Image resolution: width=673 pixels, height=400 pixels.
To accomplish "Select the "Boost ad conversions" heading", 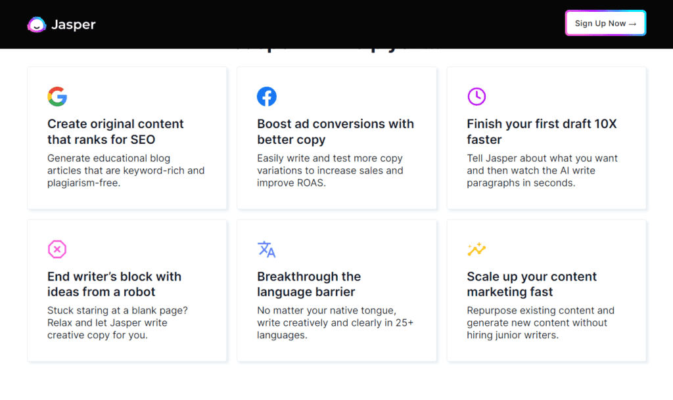I will tap(335, 131).
